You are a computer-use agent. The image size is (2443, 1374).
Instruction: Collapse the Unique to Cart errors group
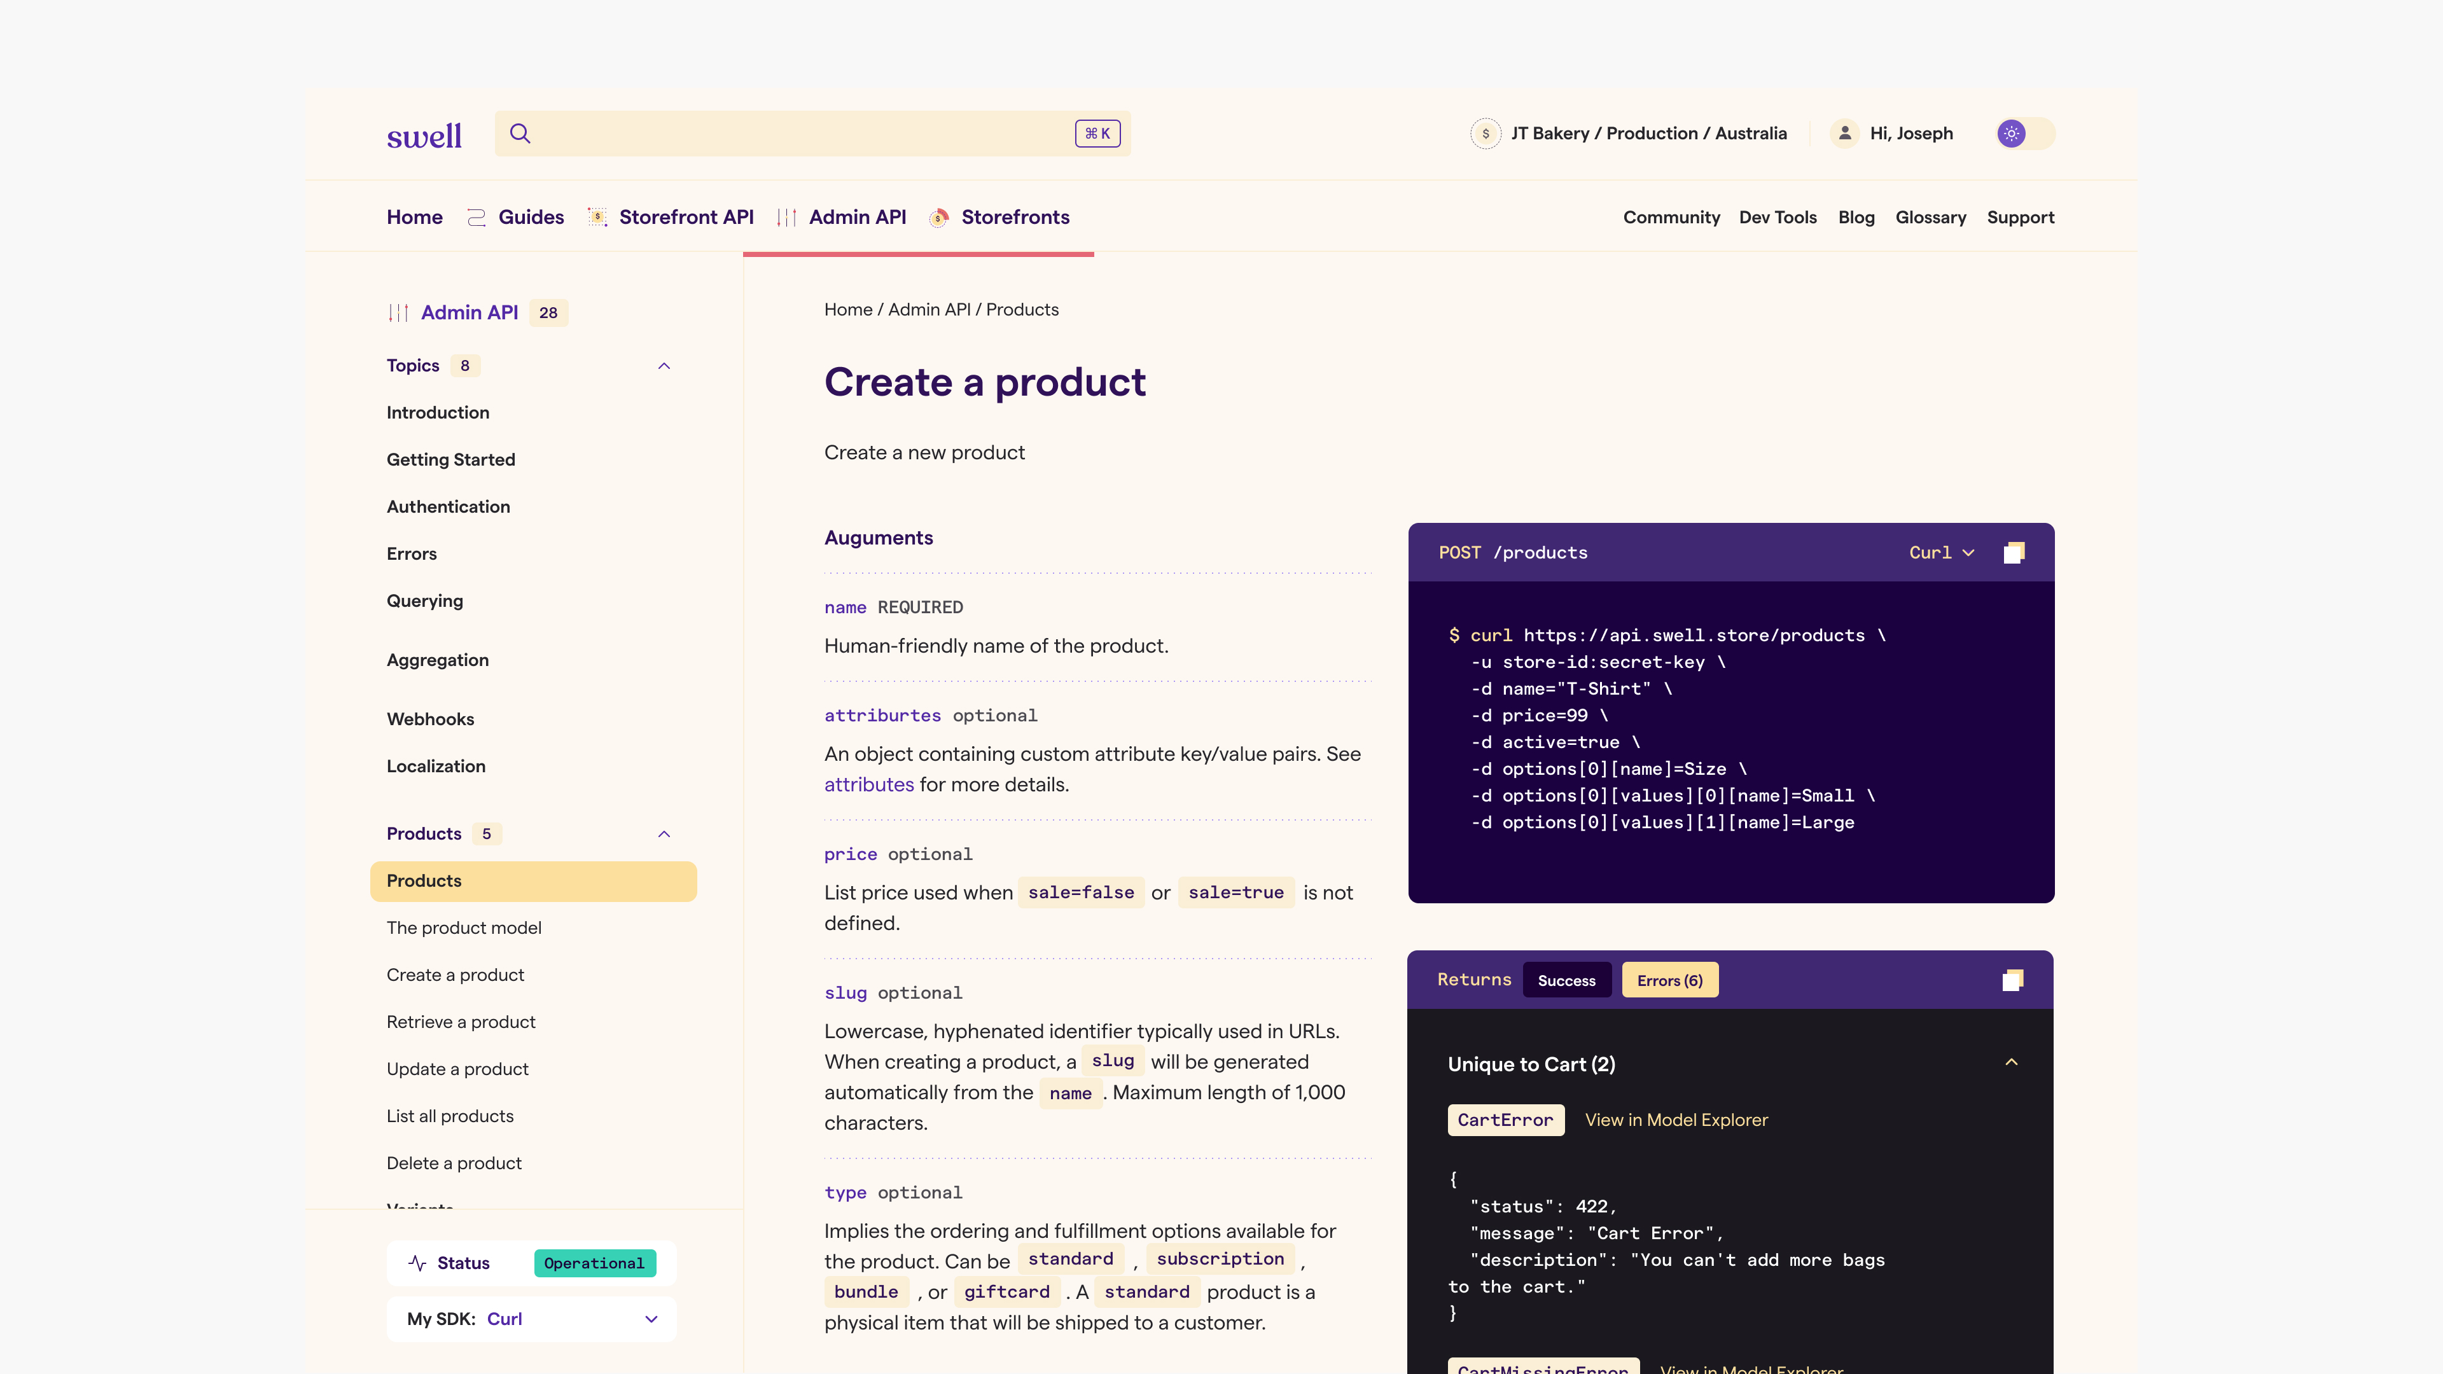tap(2010, 1063)
